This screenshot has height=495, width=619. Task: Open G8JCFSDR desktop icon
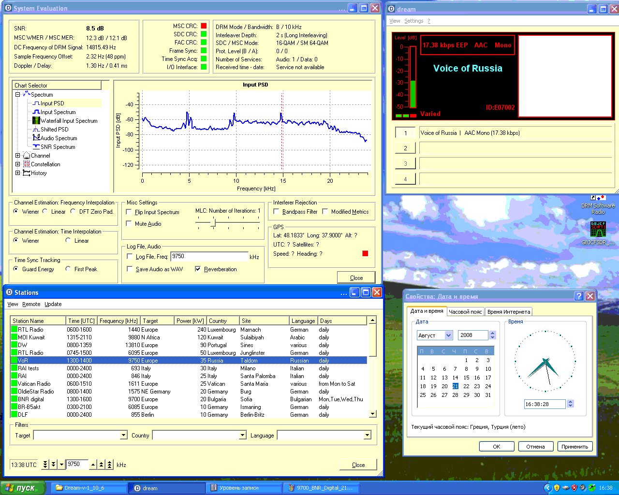point(598,234)
